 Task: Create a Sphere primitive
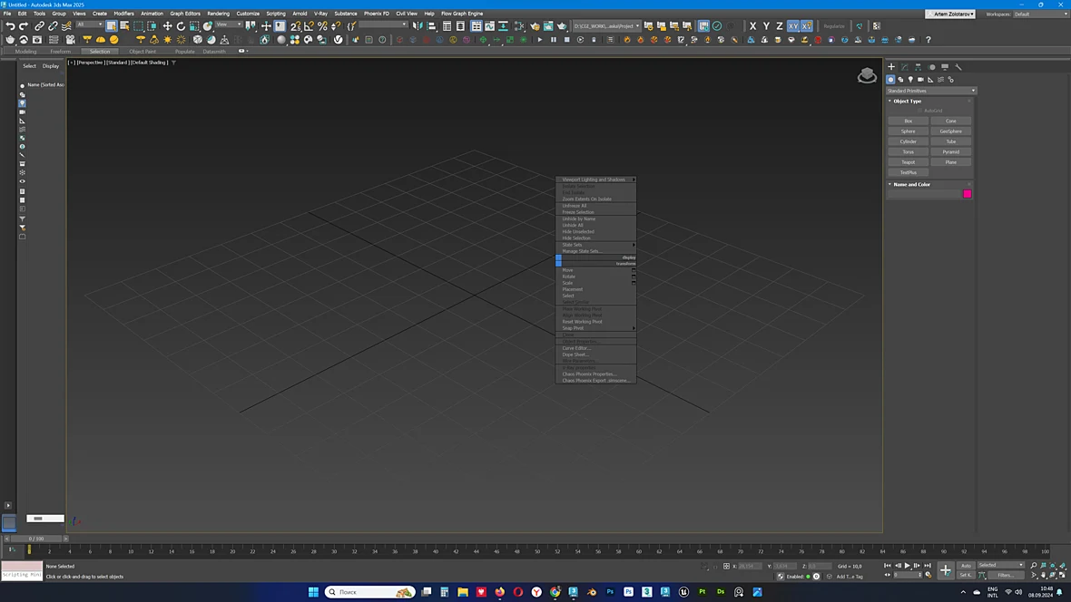[908, 131]
